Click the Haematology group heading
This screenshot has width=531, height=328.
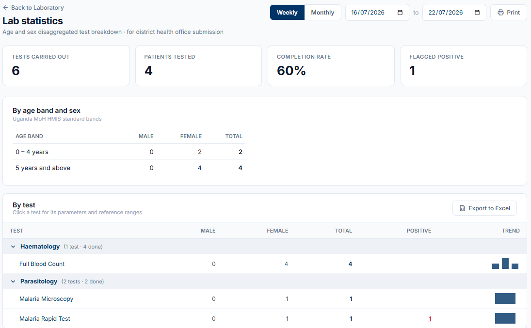(40, 247)
